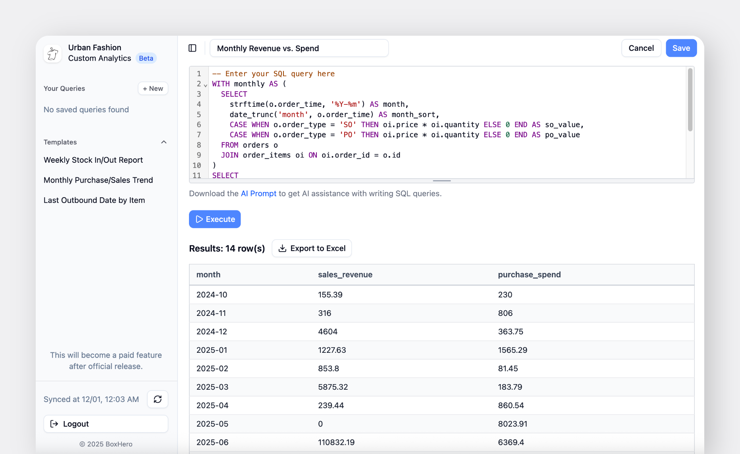Viewport: 740px width, 454px height.
Task: Expand the code fold arrow on line 2
Action: [205, 85]
